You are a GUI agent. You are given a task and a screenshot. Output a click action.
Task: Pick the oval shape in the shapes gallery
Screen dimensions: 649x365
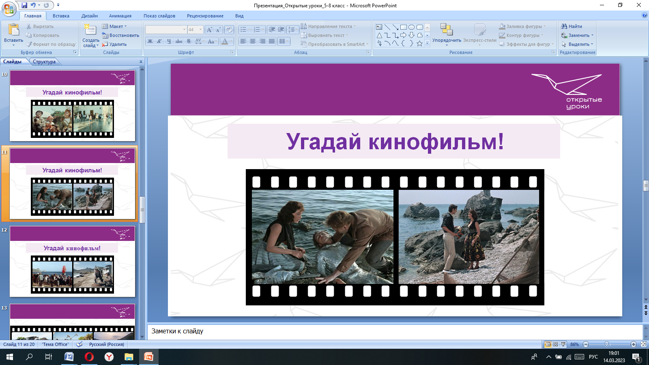tap(412, 27)
